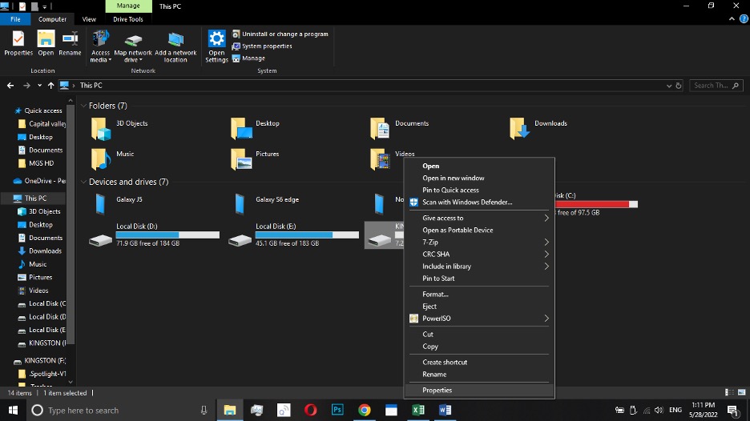Image resolution: width=750 pixels, height=421 pixels.
Task: Select the Local Disk (D:) drive icon
Action: coord(100,240)
